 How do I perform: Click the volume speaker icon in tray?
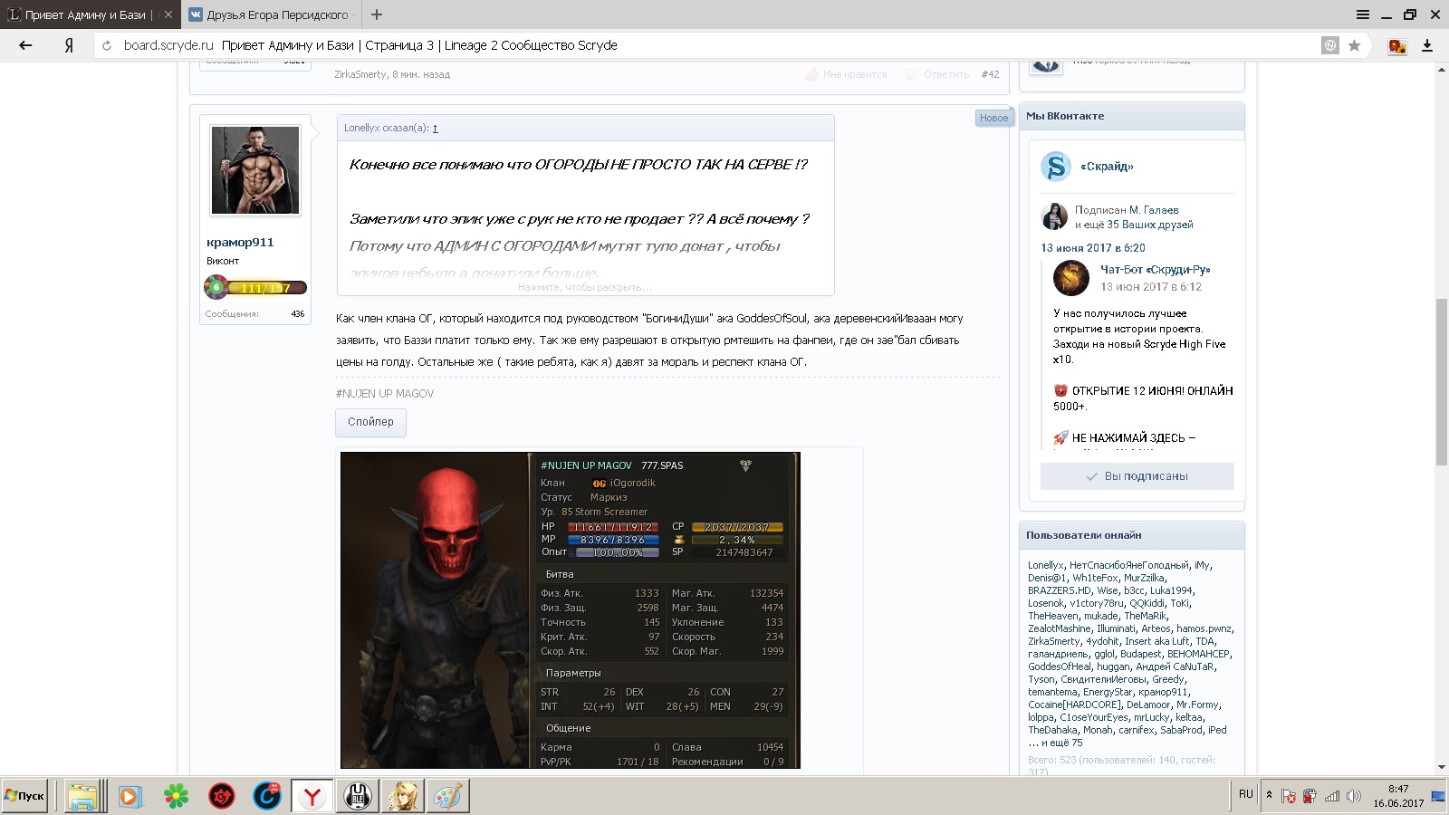pyautogui.click(x=1354, y=796)
